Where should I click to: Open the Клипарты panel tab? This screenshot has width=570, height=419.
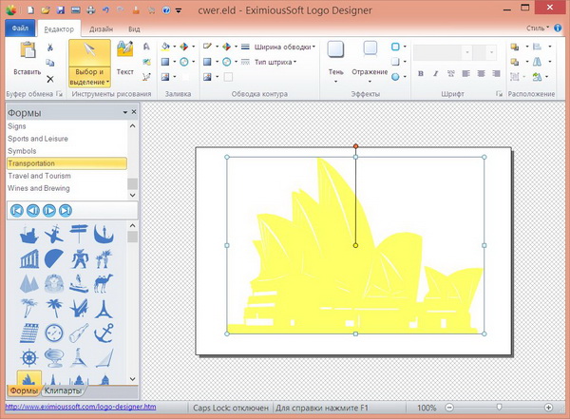point(64,390)
